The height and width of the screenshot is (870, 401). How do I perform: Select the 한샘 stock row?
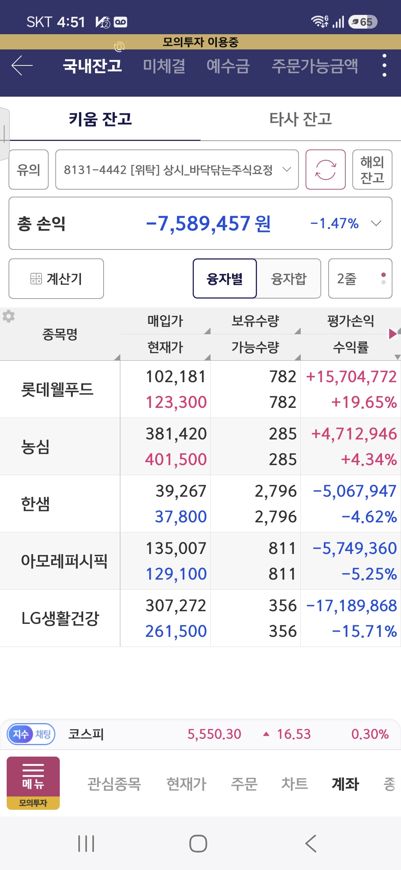200,503
